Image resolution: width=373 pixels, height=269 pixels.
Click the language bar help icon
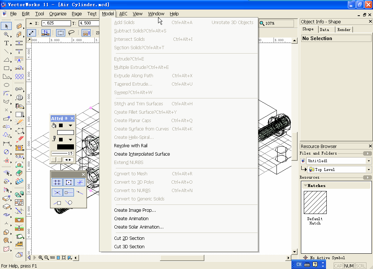coord(315,265)
